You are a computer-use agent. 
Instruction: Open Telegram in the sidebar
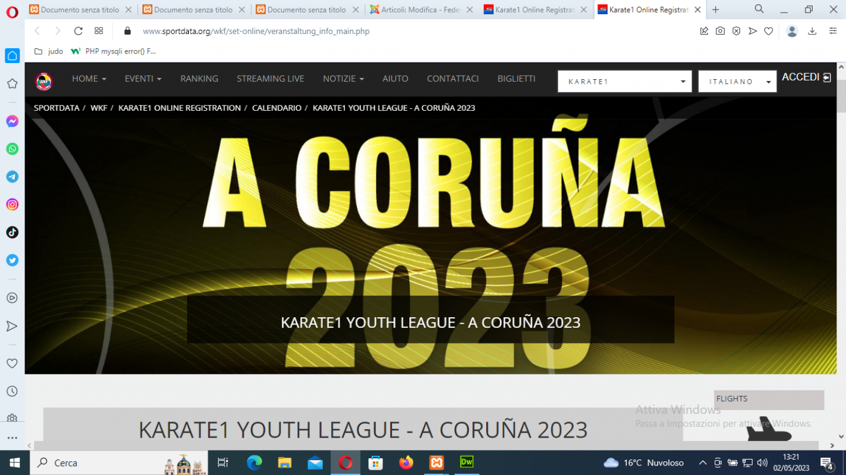click(12, 177)
